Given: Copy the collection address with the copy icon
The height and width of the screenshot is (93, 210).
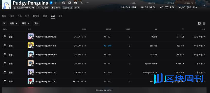Looking at the screenshot, I should (x=70, y=3).
